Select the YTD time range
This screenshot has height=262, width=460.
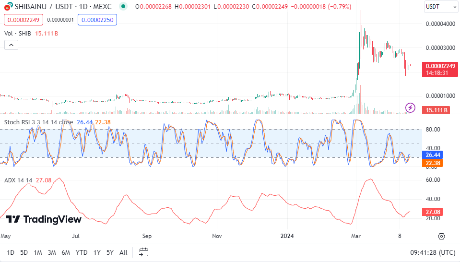(x=81, y=252)
